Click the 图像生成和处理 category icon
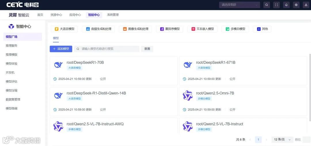The width and height of the screenshot is (311, 146). 125,29
